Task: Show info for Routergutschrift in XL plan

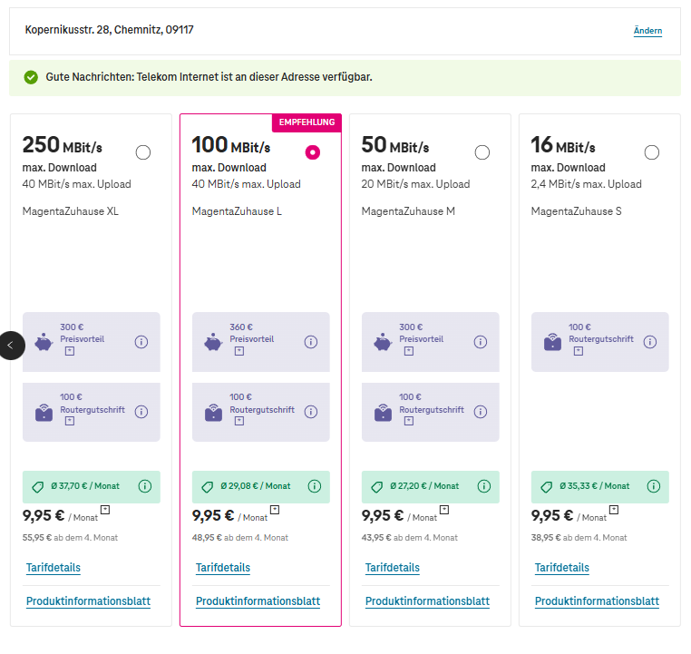Action: (141, 412)
